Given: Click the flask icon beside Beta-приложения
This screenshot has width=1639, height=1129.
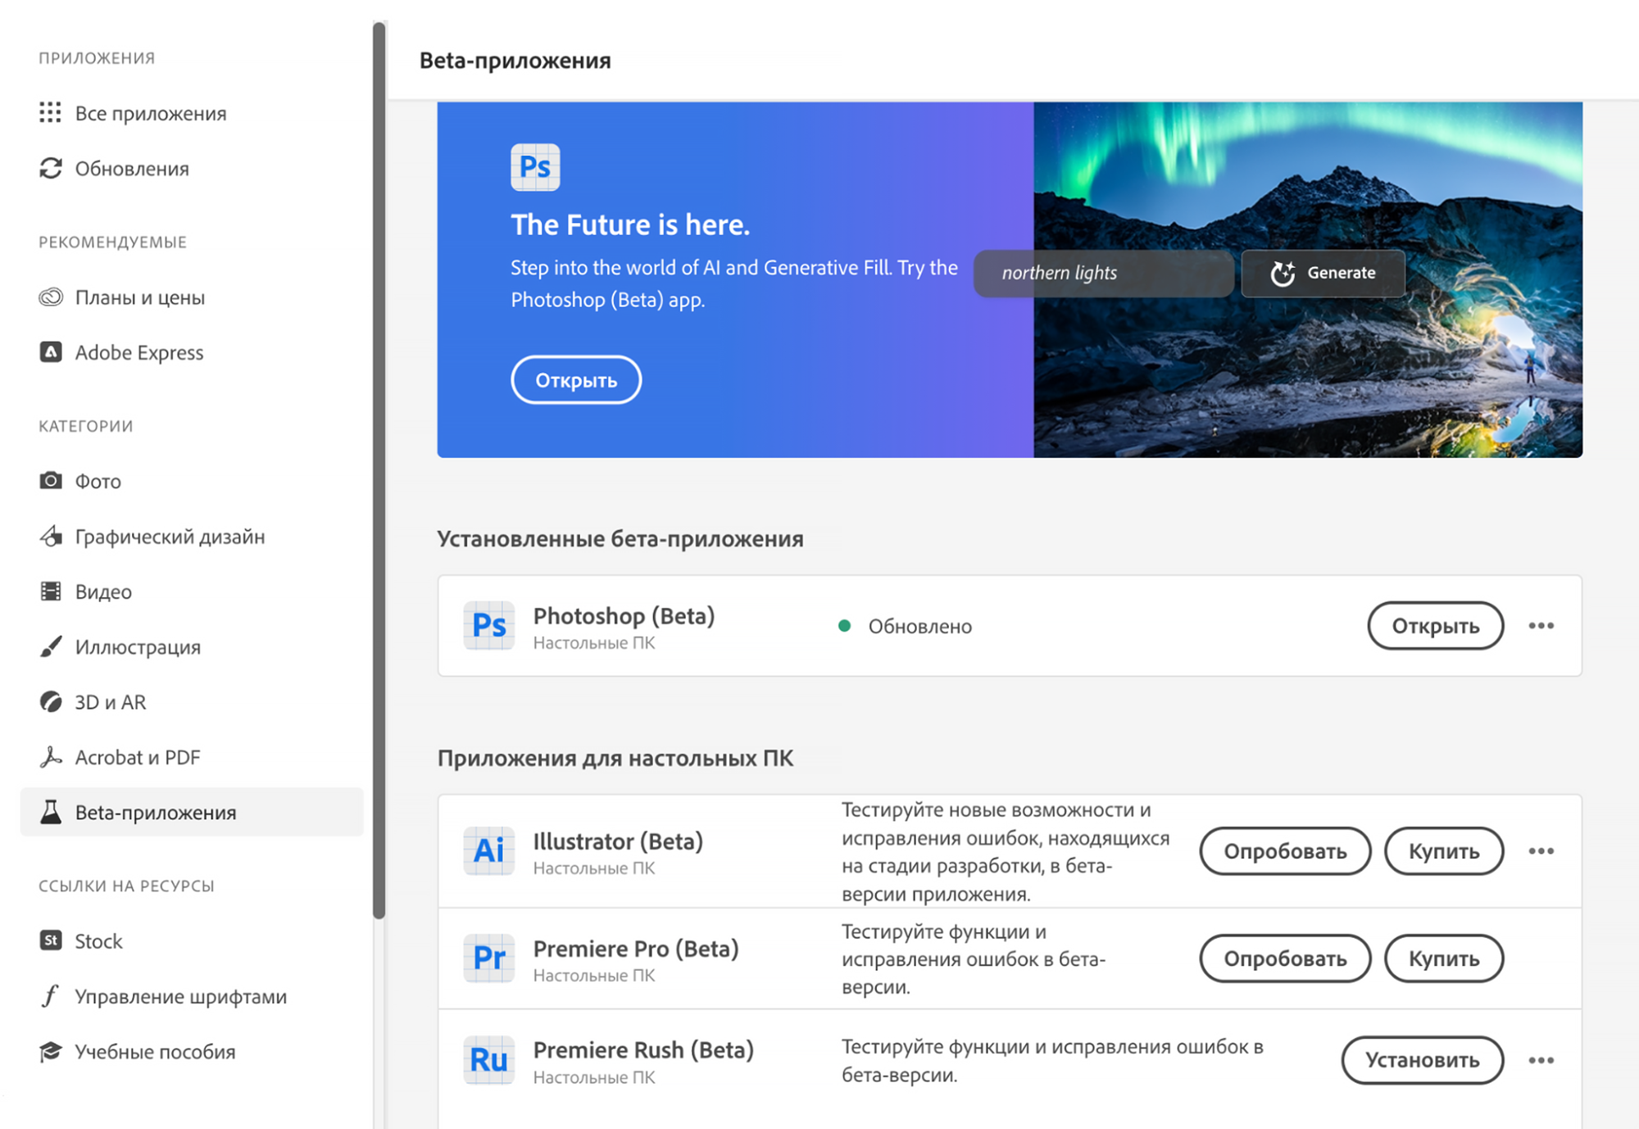Looking at the screenshot, I should tap(51, 812).
